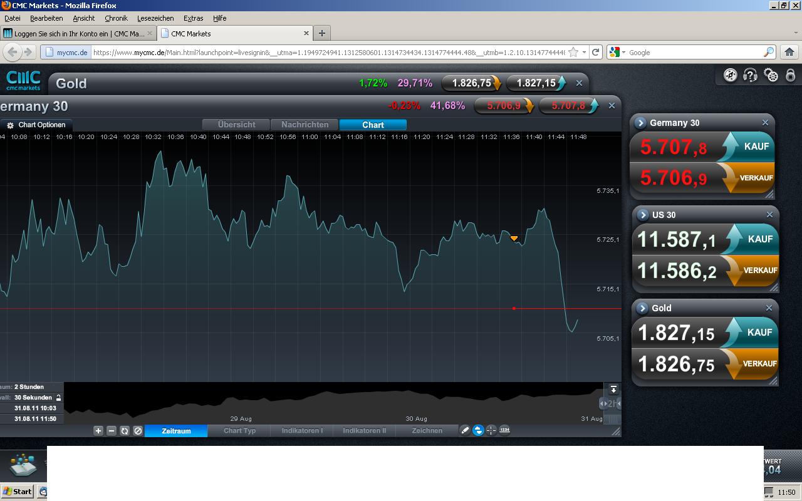Click the blue up-down arrows chart icon

click(478, 430)
